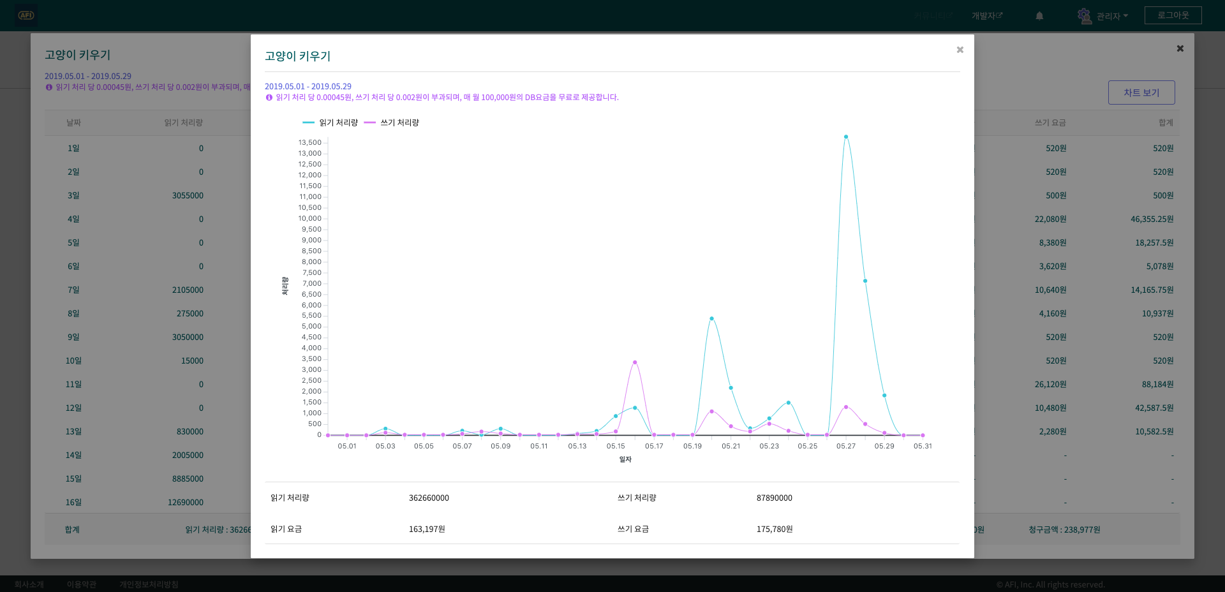Click the 읽기 처리량 column header

coord(184,122)
